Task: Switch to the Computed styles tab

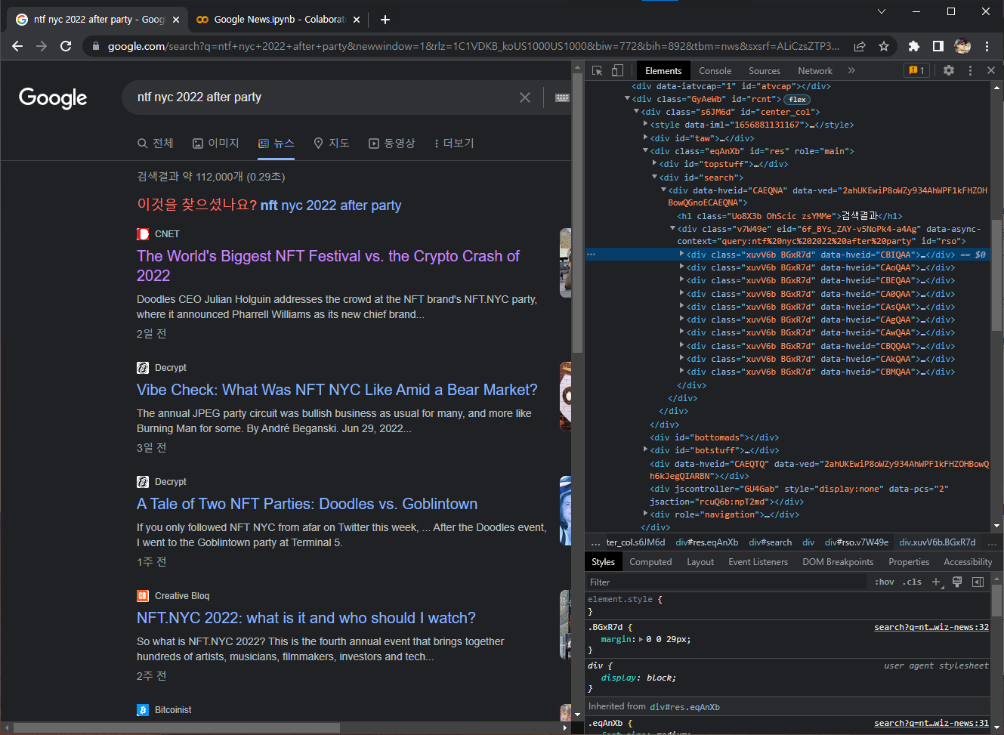Action: tap(650, 562)
